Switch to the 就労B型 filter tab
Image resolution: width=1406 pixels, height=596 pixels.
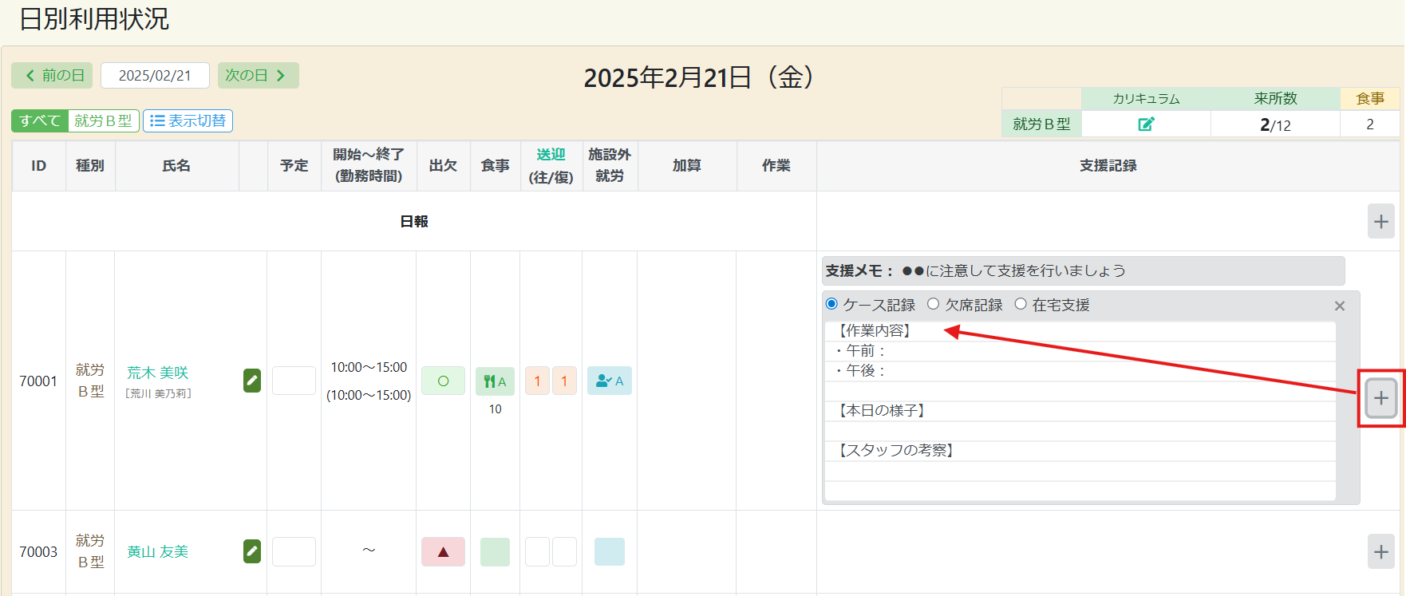[104, 120]
